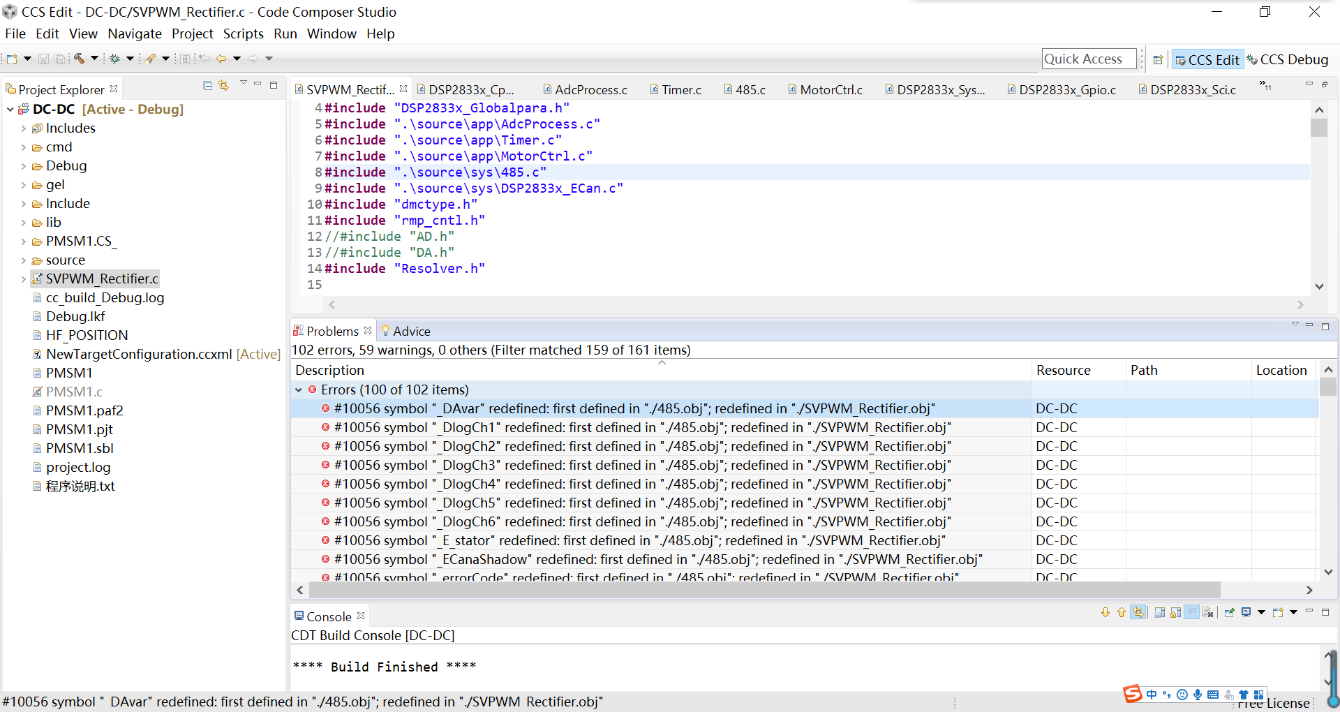Viewport: 1340px width, 712px height.
Task: Launch debug with the green bug icon
Action: tap(115, 59)
